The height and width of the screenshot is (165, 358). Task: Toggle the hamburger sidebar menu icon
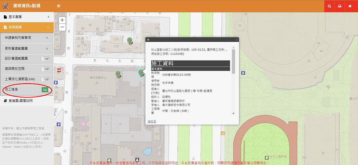coord(58,6)
